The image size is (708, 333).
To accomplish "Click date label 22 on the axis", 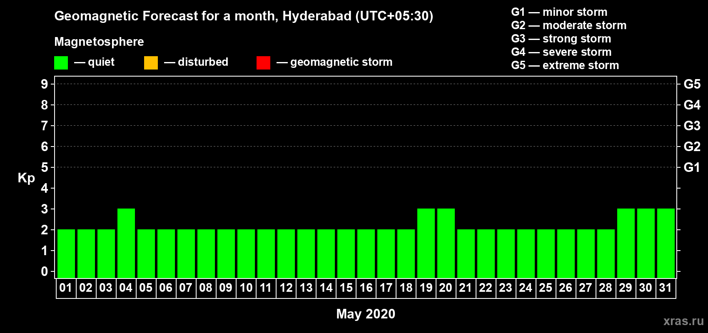I will click(x=486, y=288).
